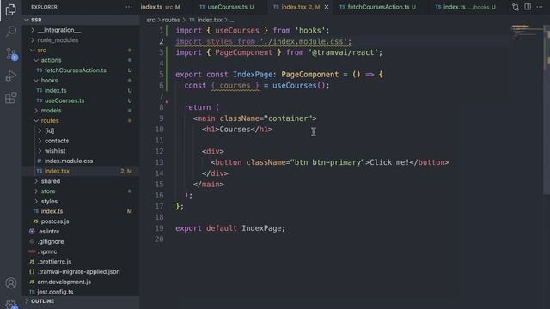This screenshot has width=550, height=309.
Task: Open the Accounts menu icon
Action: pyautogui.click(x=11, y=282)
